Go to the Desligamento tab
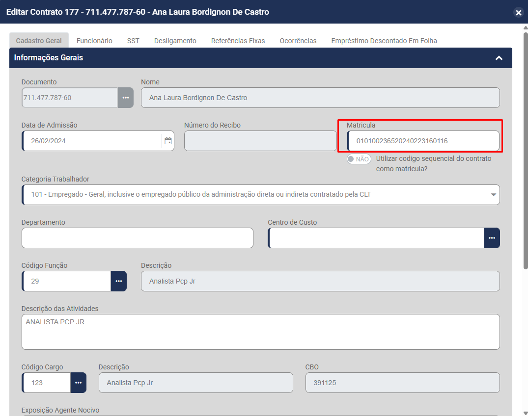The height and width of the screenshot is (416, 528). (x=175, y=41)
